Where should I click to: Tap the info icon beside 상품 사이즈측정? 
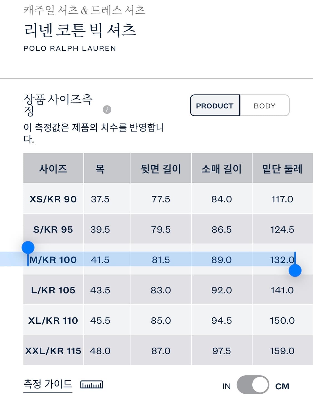pos(107,110)
